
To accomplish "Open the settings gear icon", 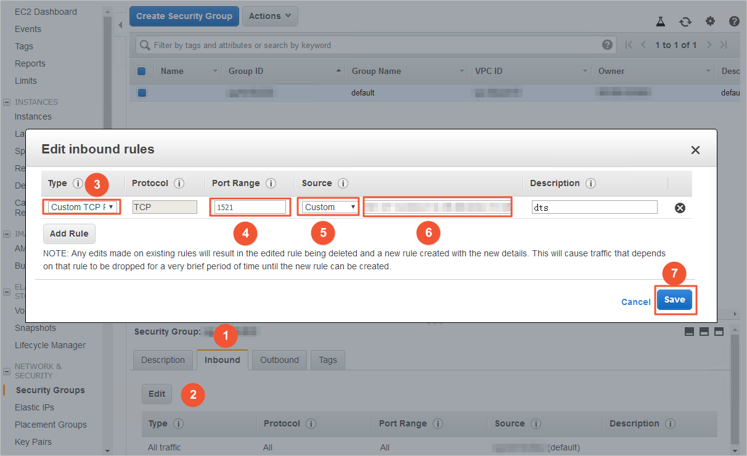I will click(x=710, y=21).
